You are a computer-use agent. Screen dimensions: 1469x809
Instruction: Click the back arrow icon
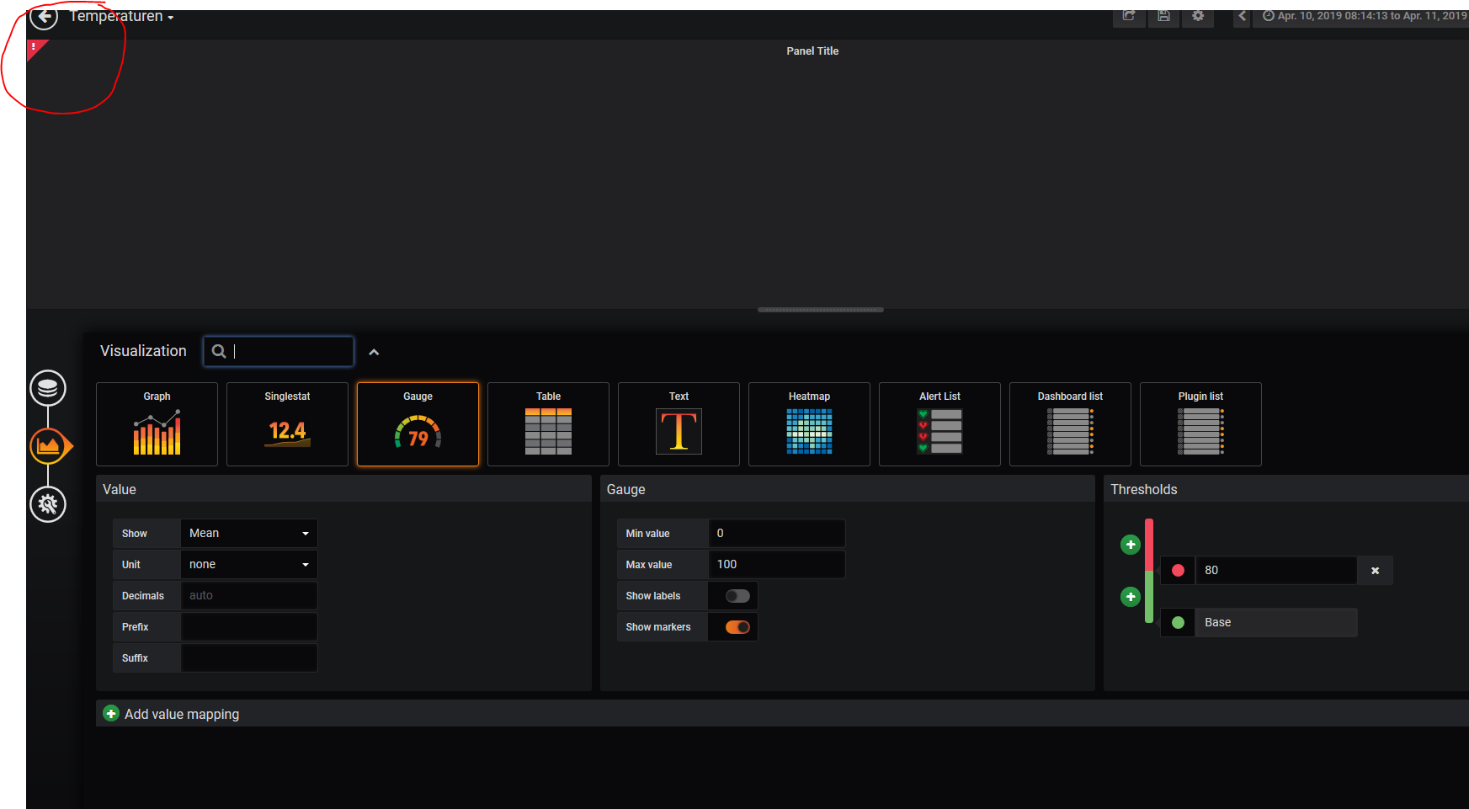tap(44, 17)
